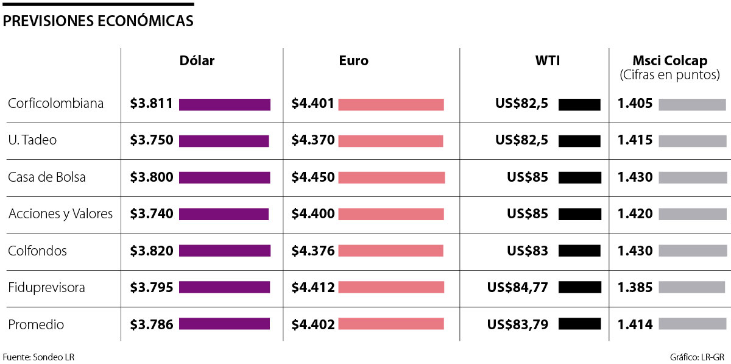731x364 pixels.
Task: Click the Promedio row label
Action: (x=36, y=324)
